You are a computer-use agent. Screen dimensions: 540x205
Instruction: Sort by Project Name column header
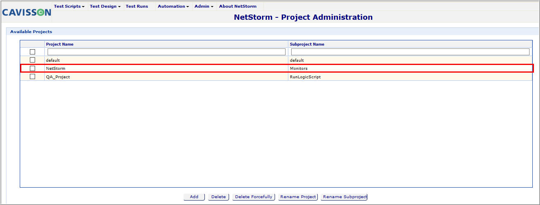pyautogui.click(x=60, y=44)
